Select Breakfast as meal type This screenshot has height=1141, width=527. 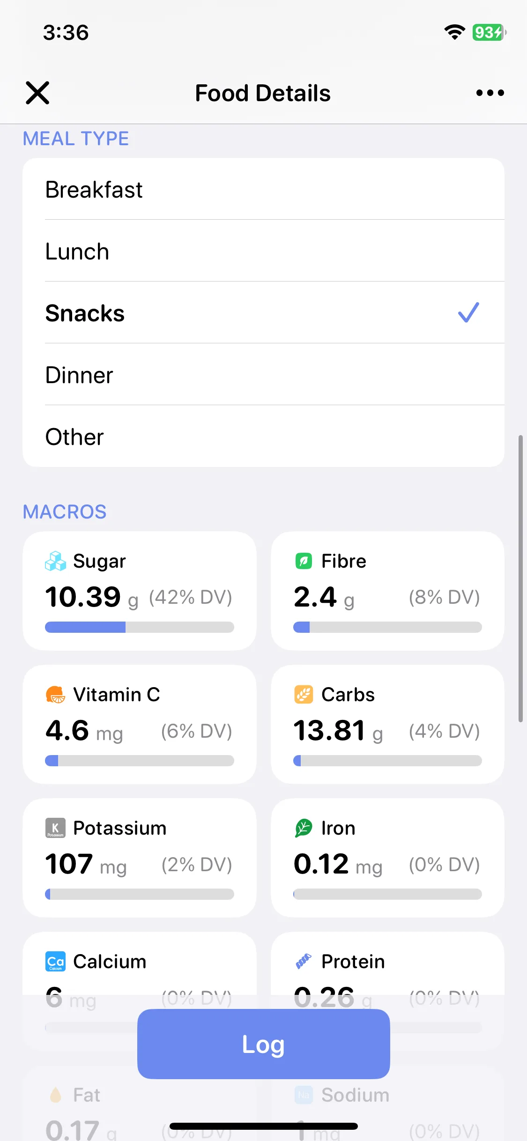[263, 189]
